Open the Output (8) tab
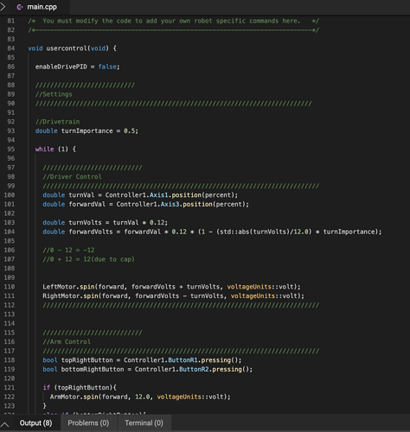Screen dimensions: 410x432 coord(35,422)
